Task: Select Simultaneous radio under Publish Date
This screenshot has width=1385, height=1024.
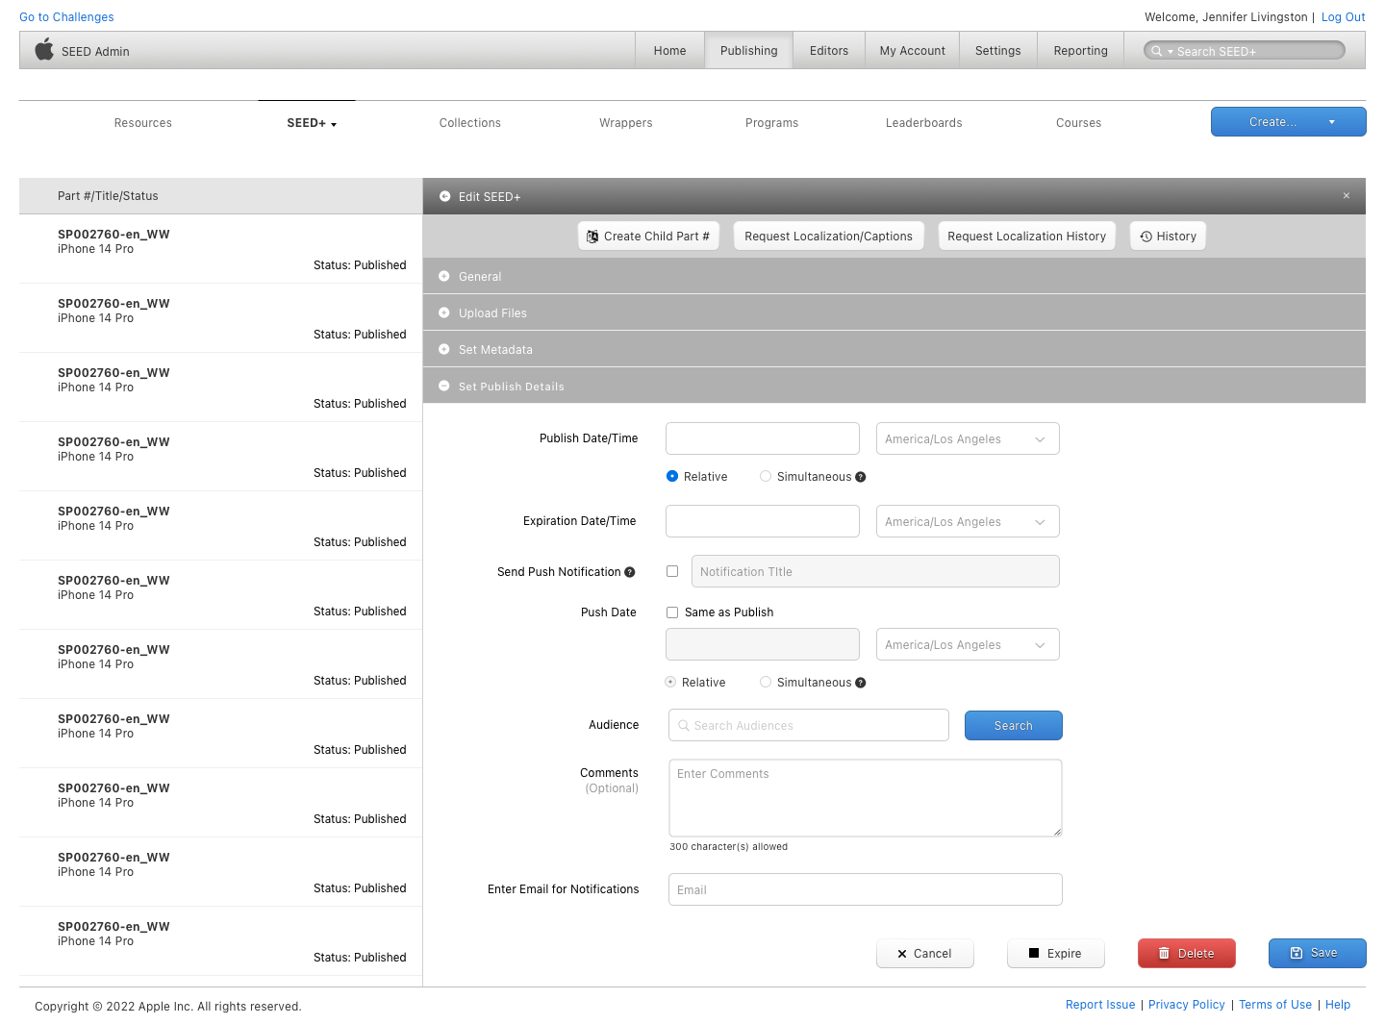Action: click(x=766, y=476)
